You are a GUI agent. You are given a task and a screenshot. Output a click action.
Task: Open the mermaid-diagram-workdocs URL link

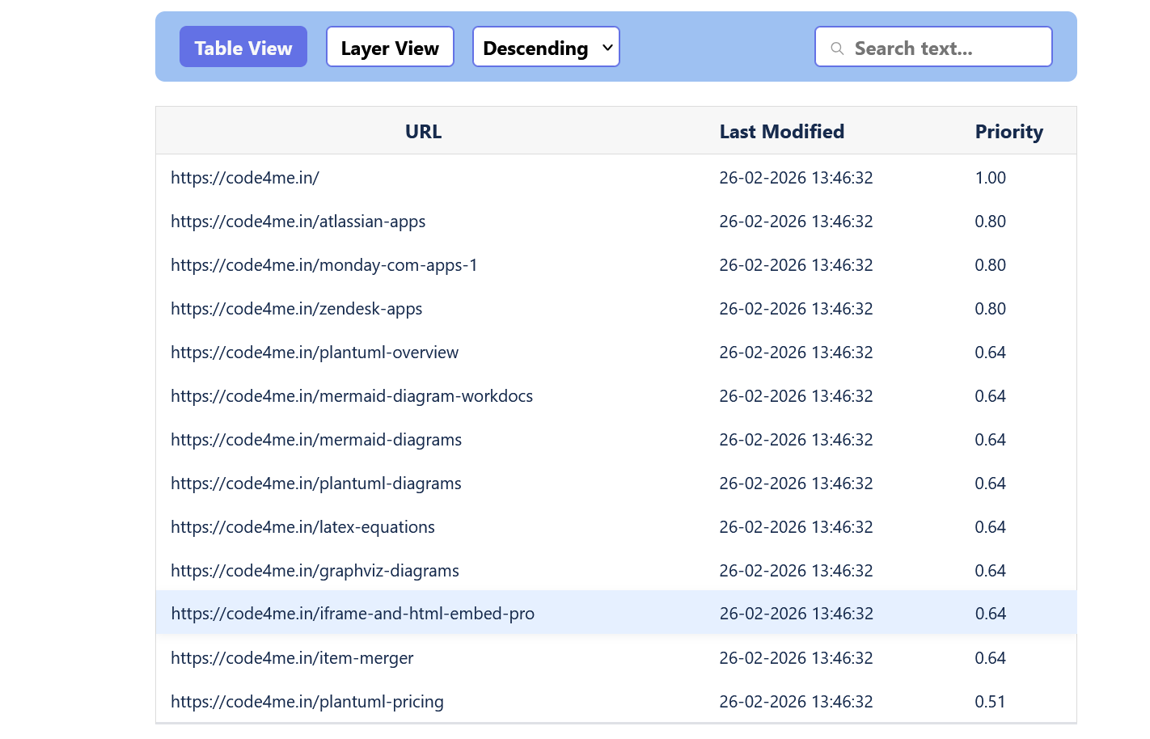point(352,396)
